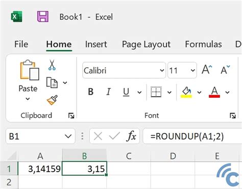242x189 pixels.
Task: Click inside the formula bar with ROUNDUP
Action: [192, 136]
